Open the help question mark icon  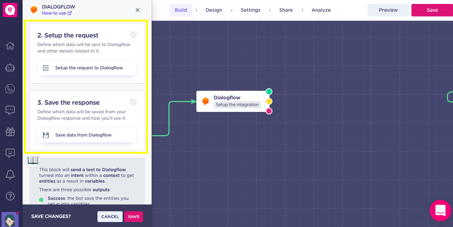pyautogui.click(x=10, y=196)
